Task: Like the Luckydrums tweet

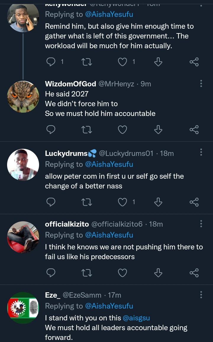Action: pos(122,202)
